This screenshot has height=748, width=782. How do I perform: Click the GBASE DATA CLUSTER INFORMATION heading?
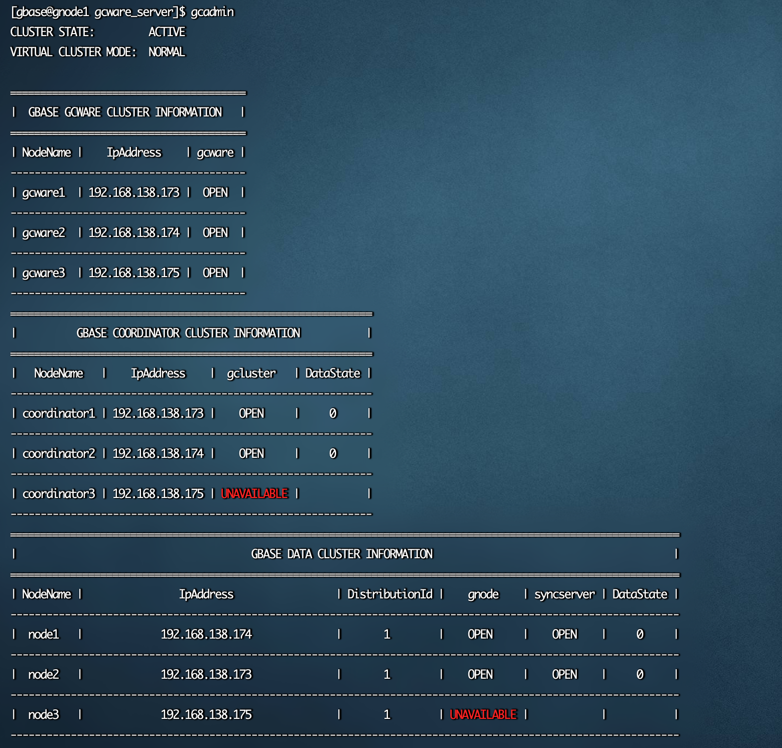342,554
